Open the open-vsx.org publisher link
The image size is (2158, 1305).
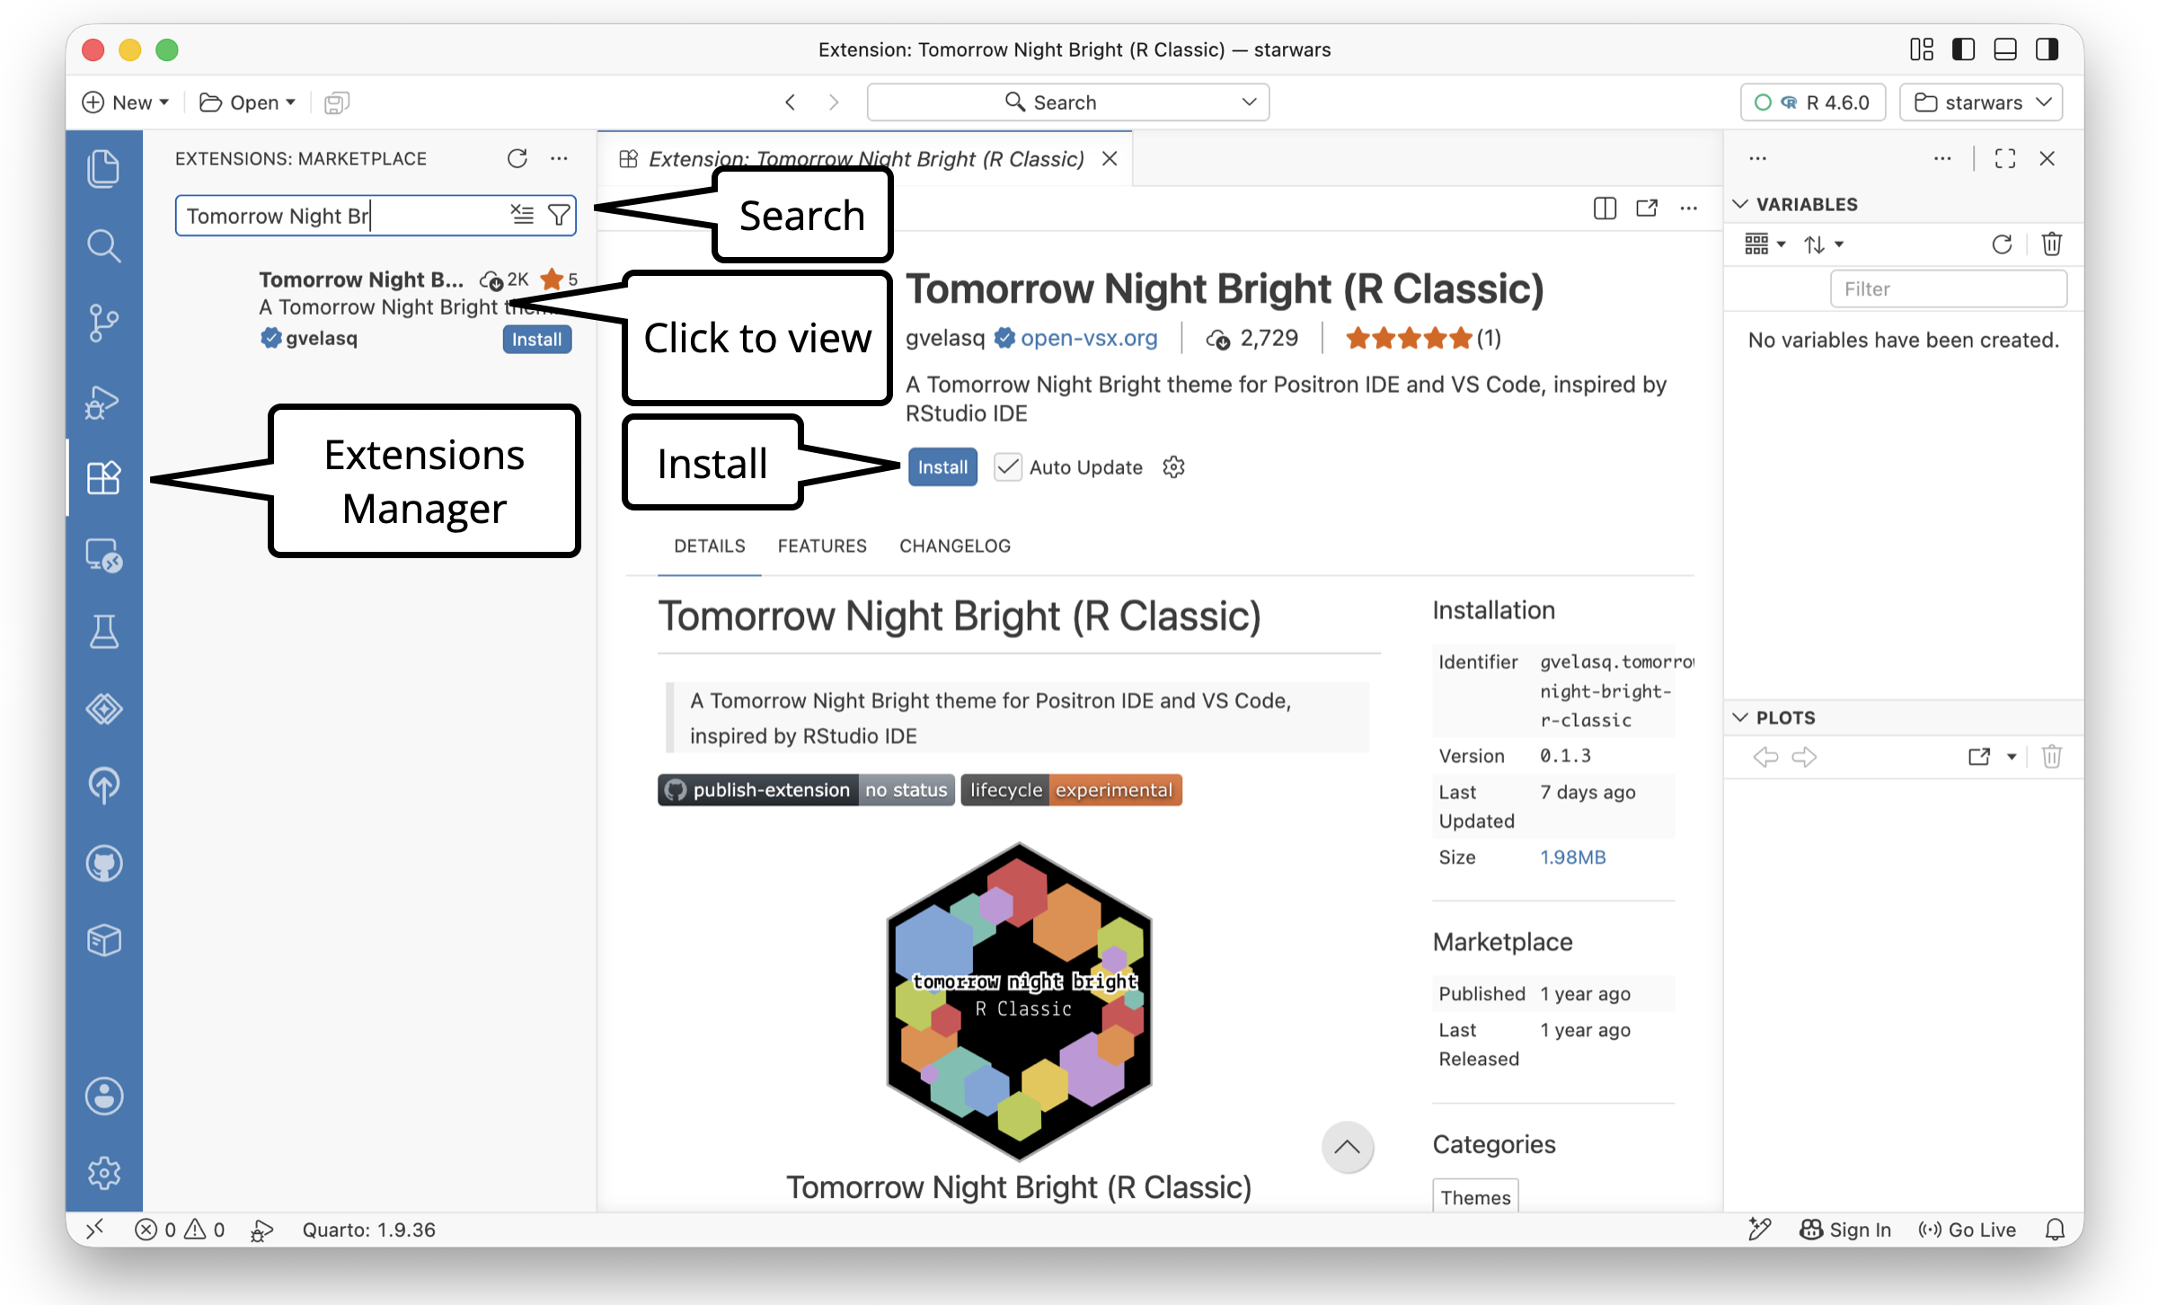(1089, 338)
